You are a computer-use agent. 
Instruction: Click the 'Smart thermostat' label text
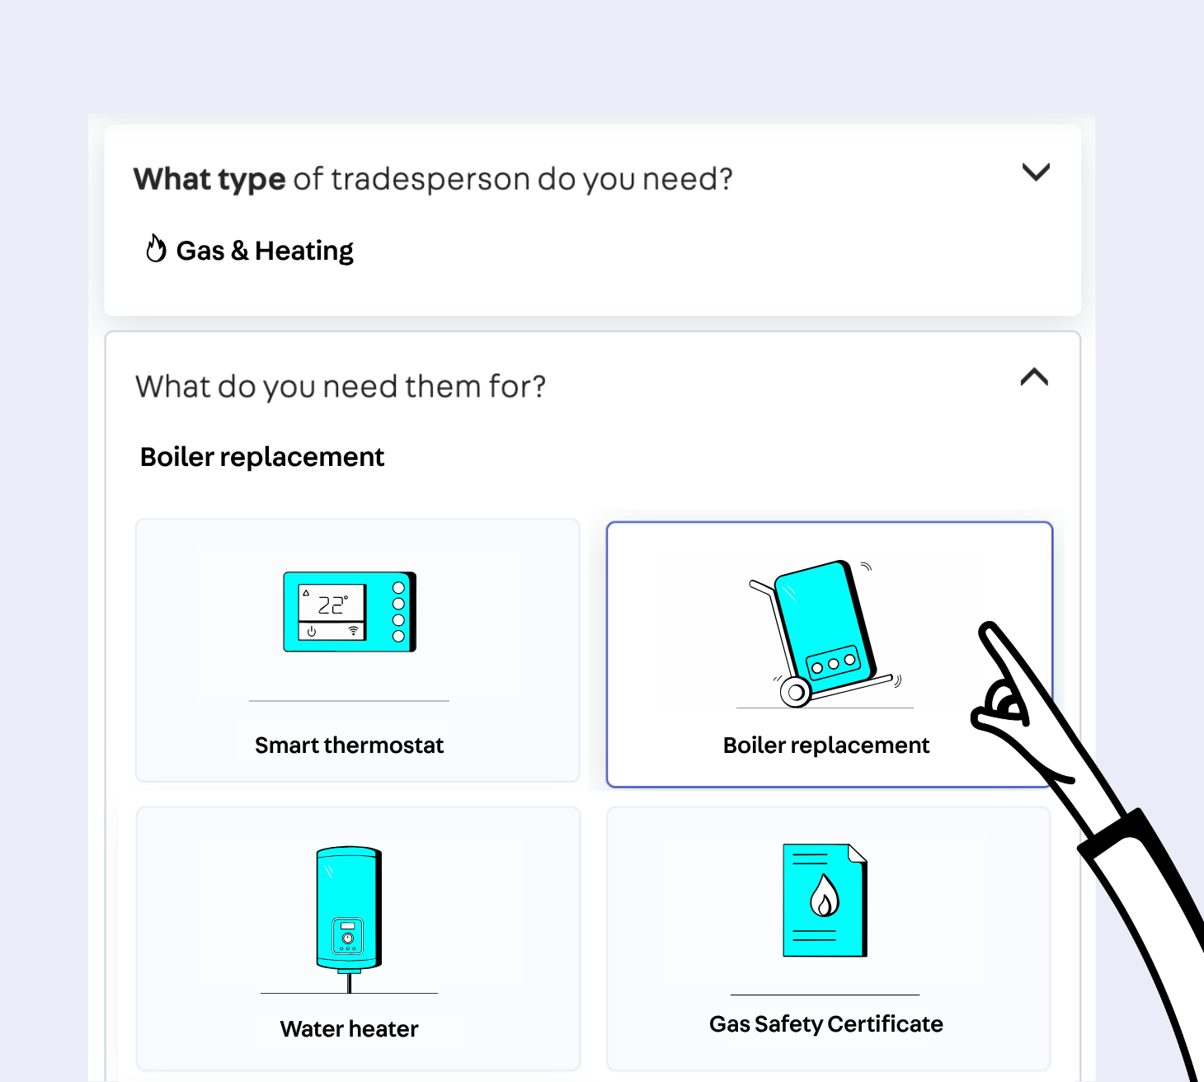[x=349, y=746]
